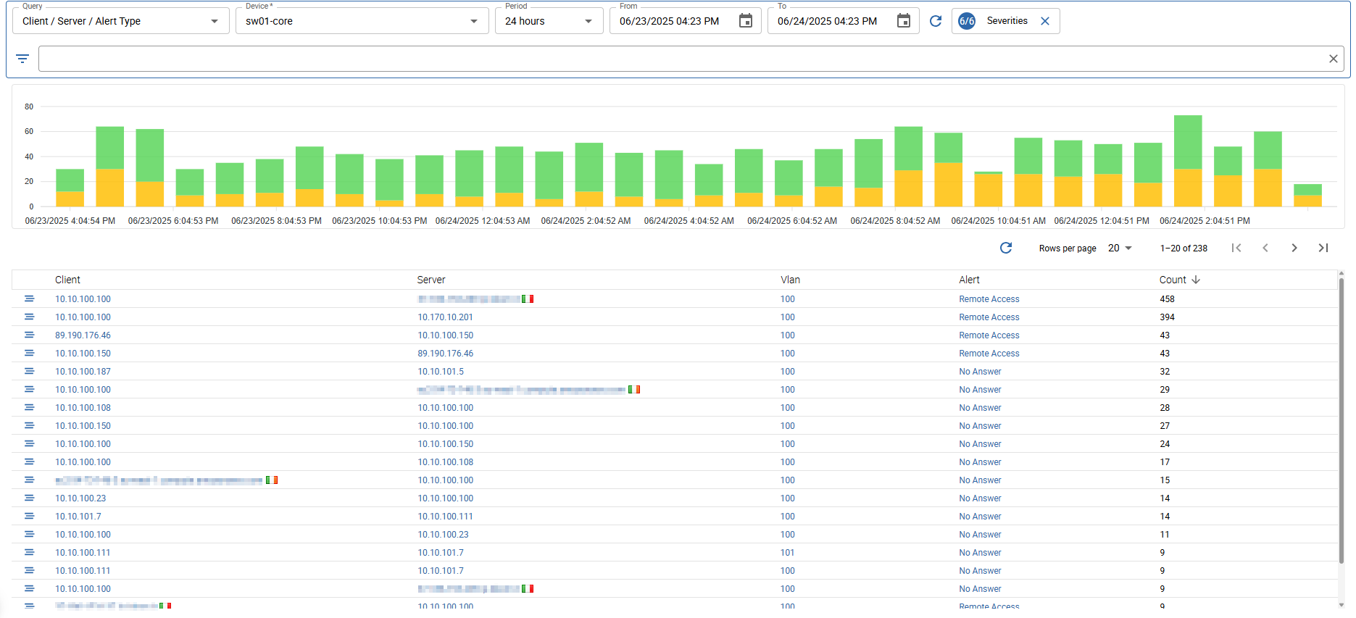This screenshot has width=1356, height=618.
Task: Open row menu for count 394 row
Action: [x=29, y=317]
